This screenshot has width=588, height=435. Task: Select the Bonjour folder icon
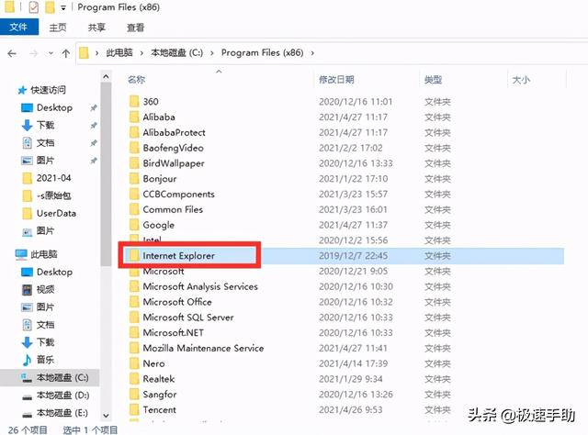tap(134, 178)
